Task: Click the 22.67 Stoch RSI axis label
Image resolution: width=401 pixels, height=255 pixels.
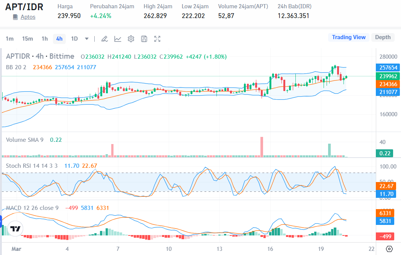Action: tap(386, 186)
